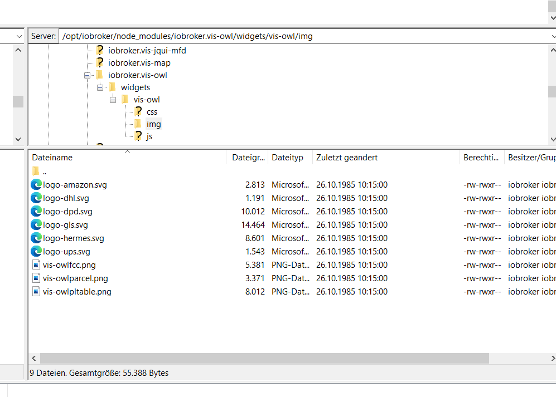Select the vis-owlpltable.png file
556x397 pixels.
(x=77, y=292)
